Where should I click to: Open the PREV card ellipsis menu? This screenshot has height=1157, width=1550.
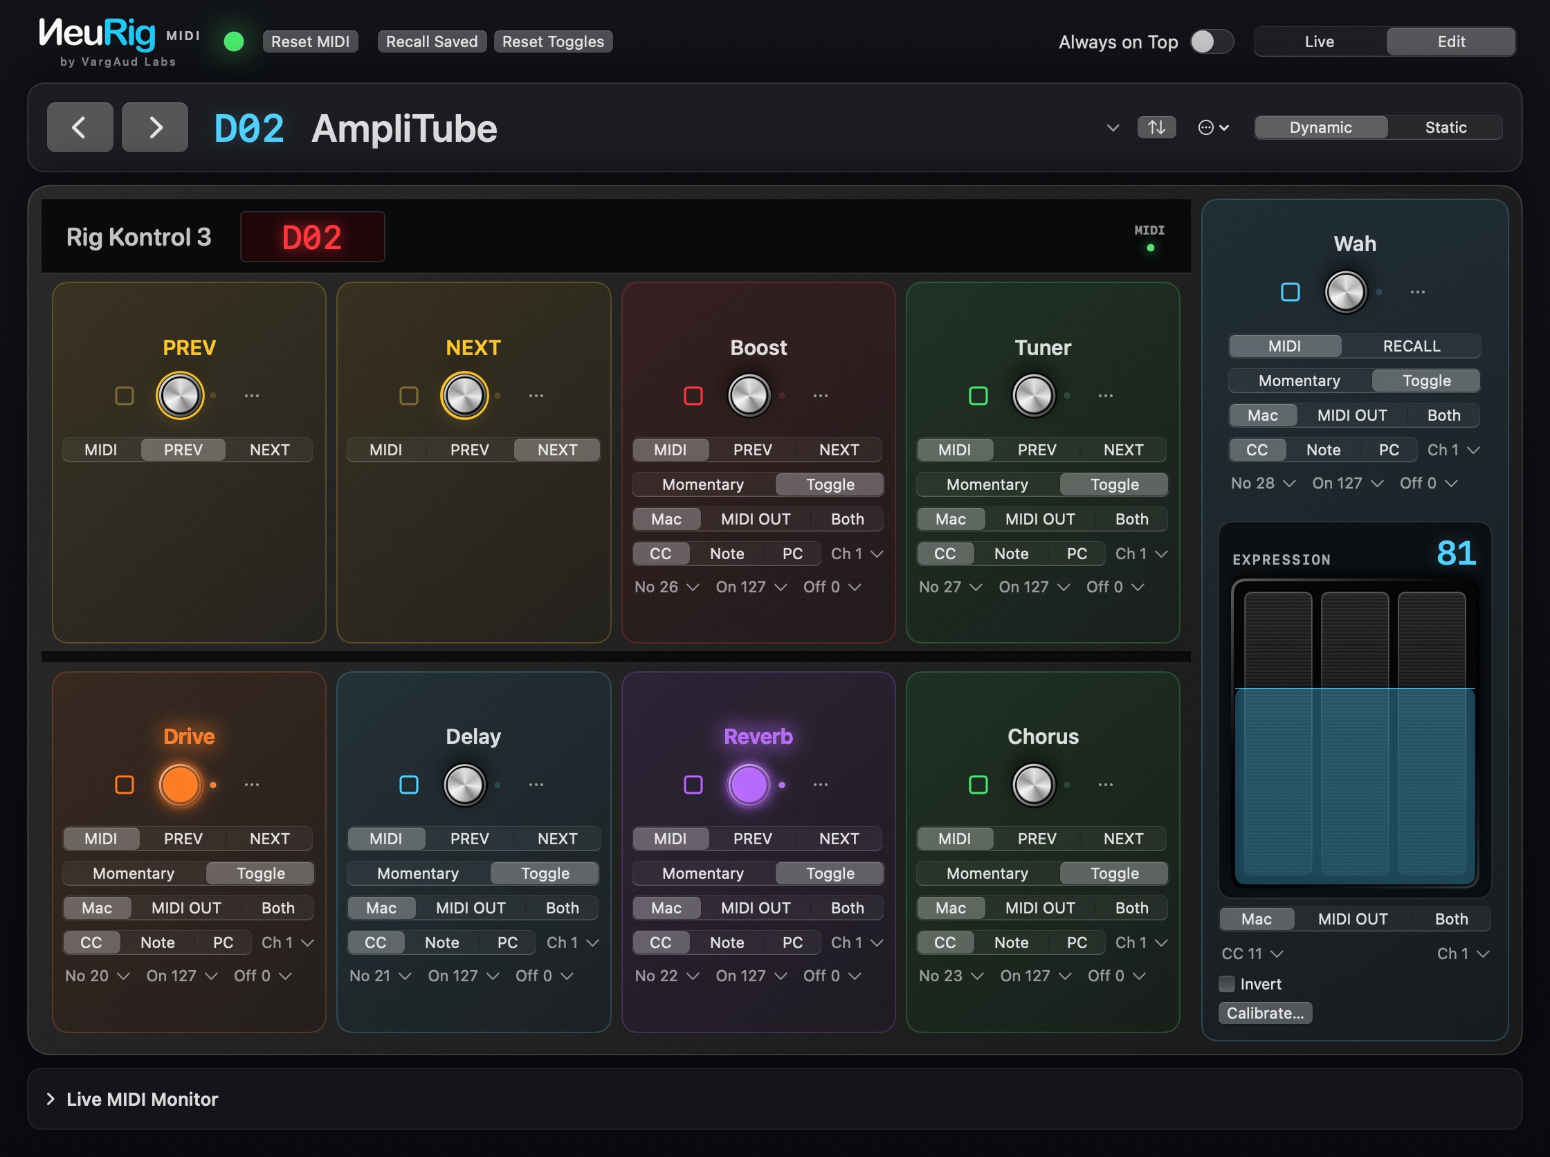251,396
